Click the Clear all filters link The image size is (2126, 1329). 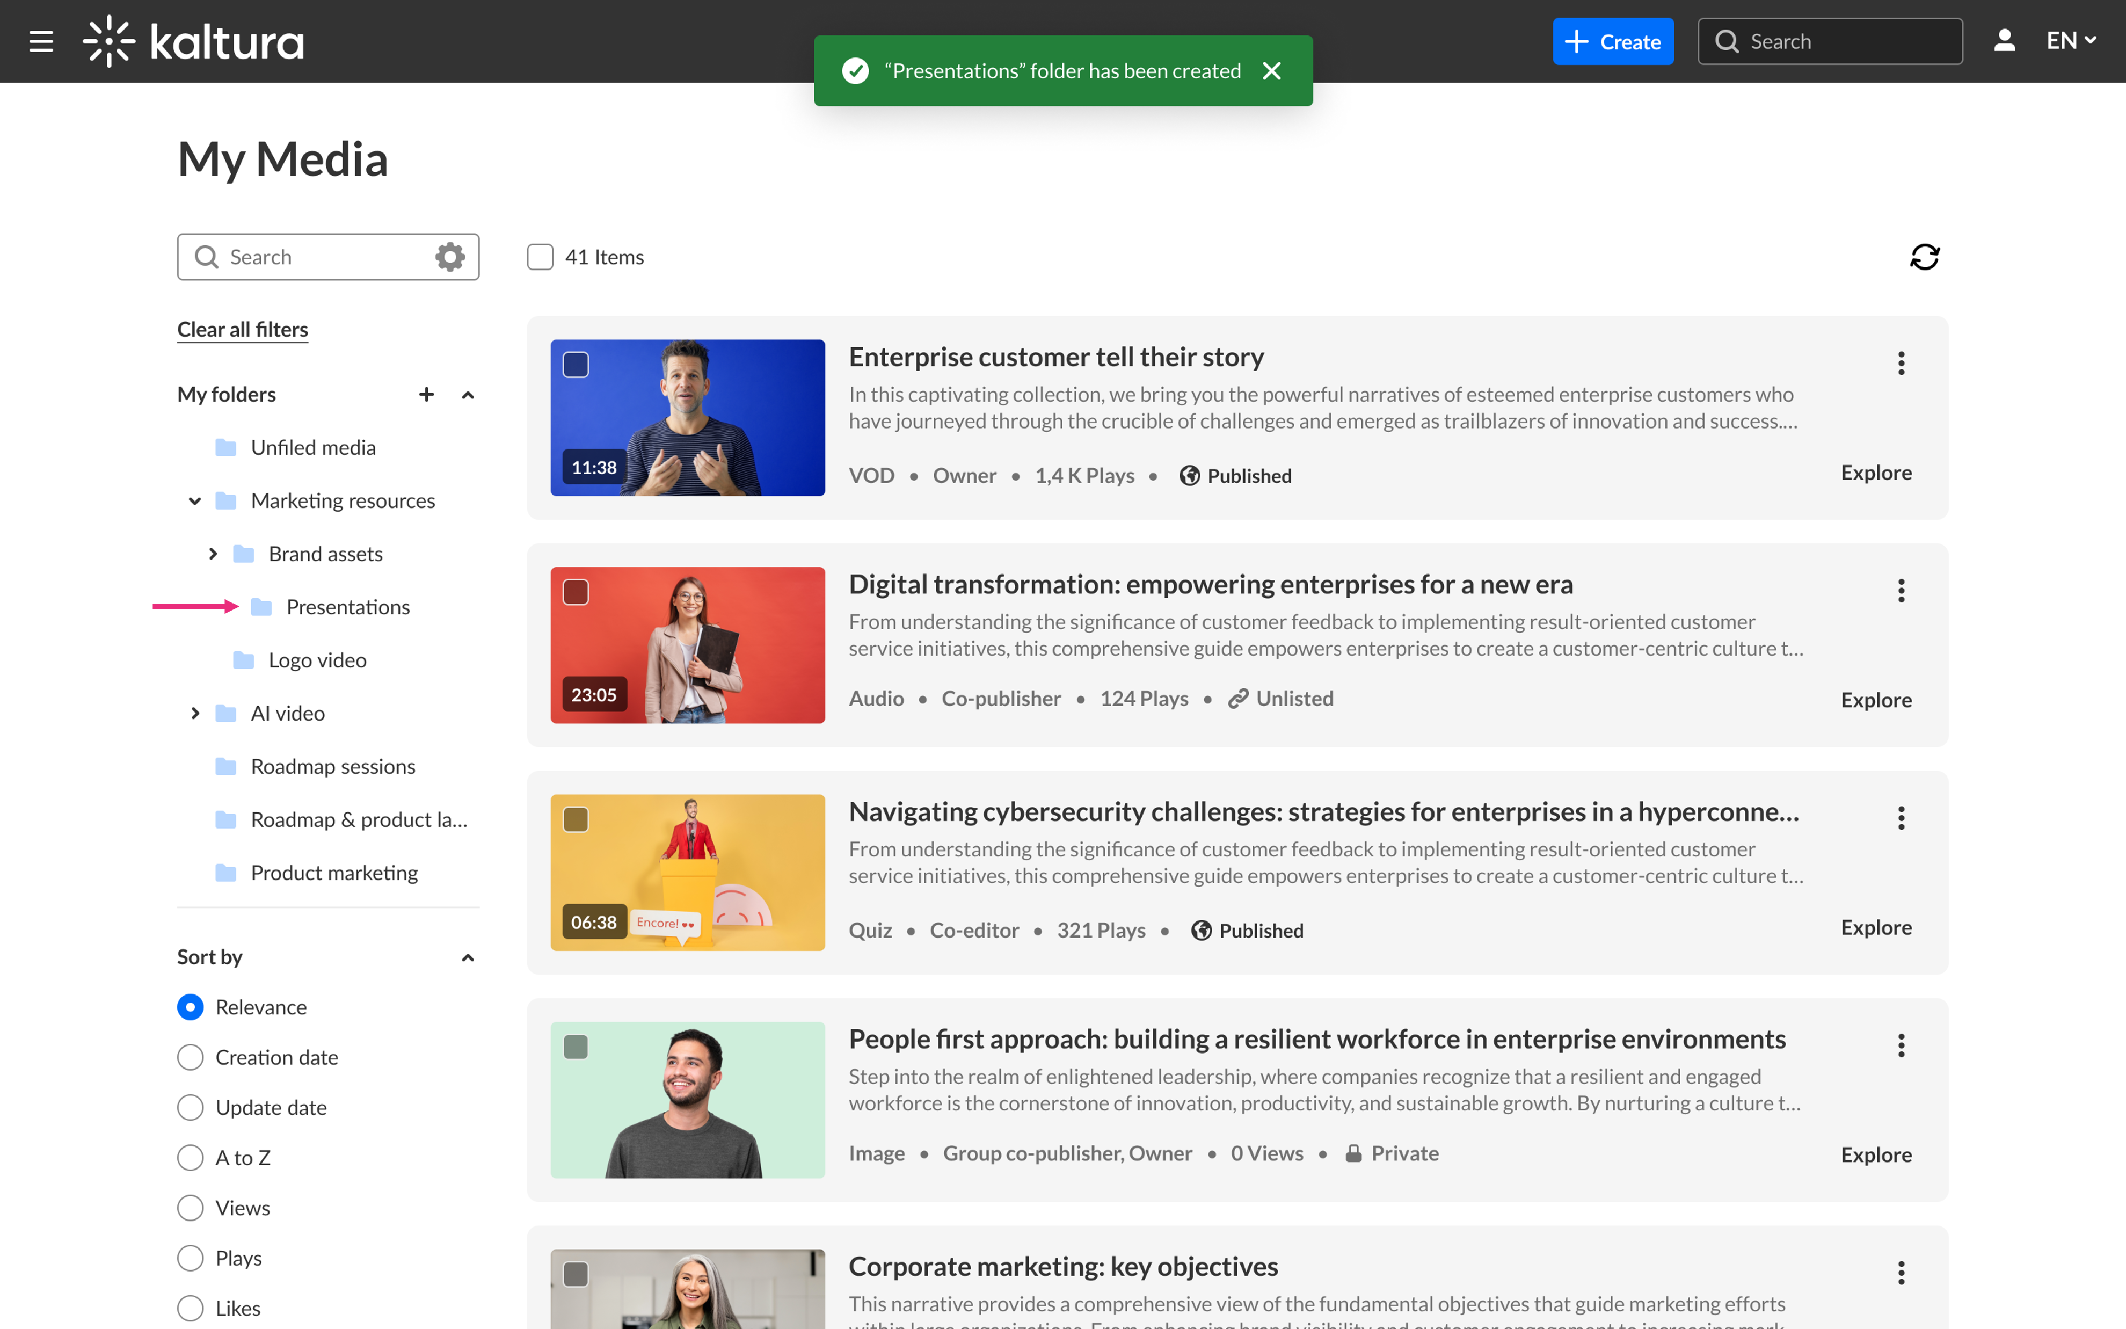pyautogui.click(x=243, y=330)
